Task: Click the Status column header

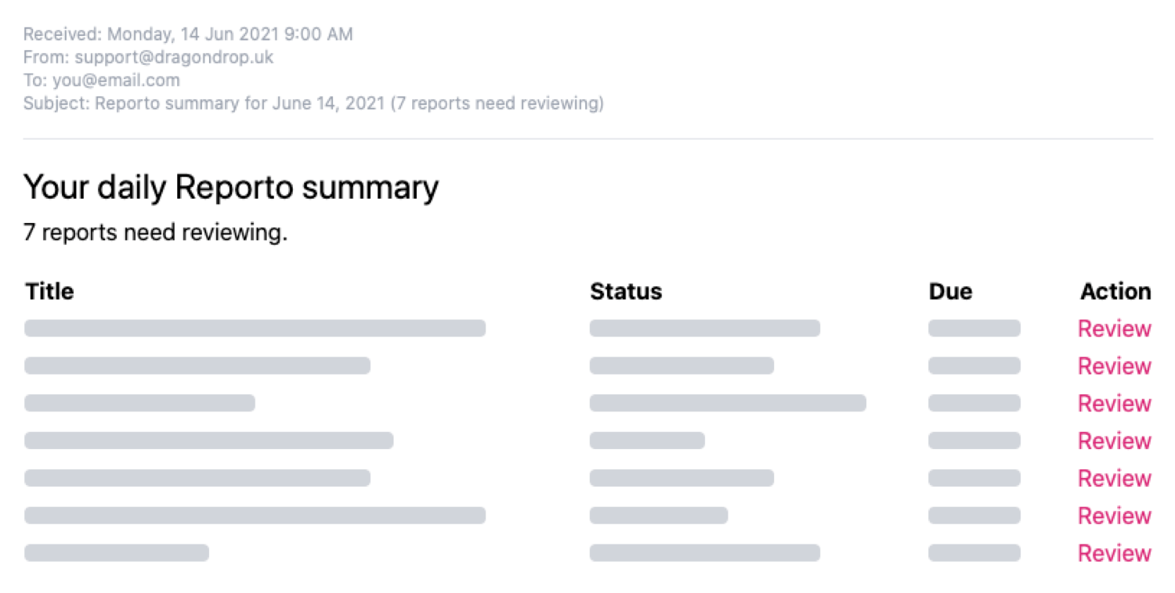Action: (626, 292)
